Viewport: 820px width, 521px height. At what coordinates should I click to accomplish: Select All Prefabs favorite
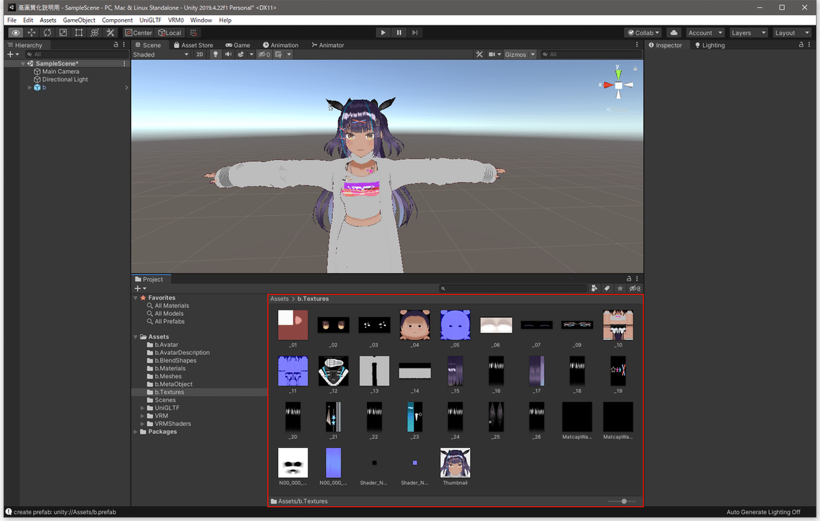[x=169, y=321]
